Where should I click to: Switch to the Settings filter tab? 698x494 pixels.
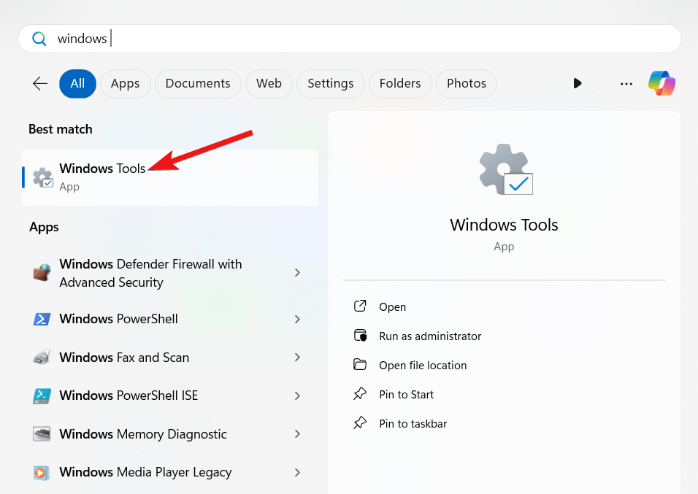click(330, 84)
